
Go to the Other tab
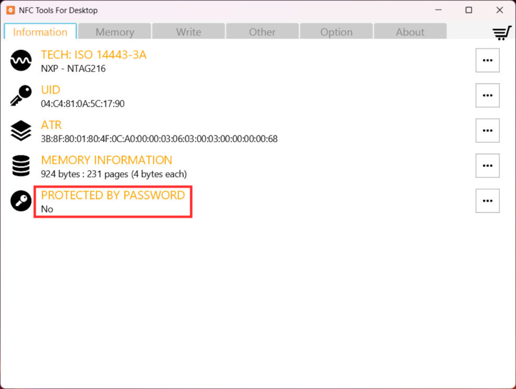(262, 32)
